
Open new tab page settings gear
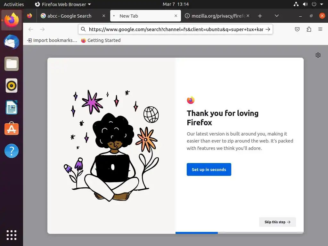tap(318, 55)
